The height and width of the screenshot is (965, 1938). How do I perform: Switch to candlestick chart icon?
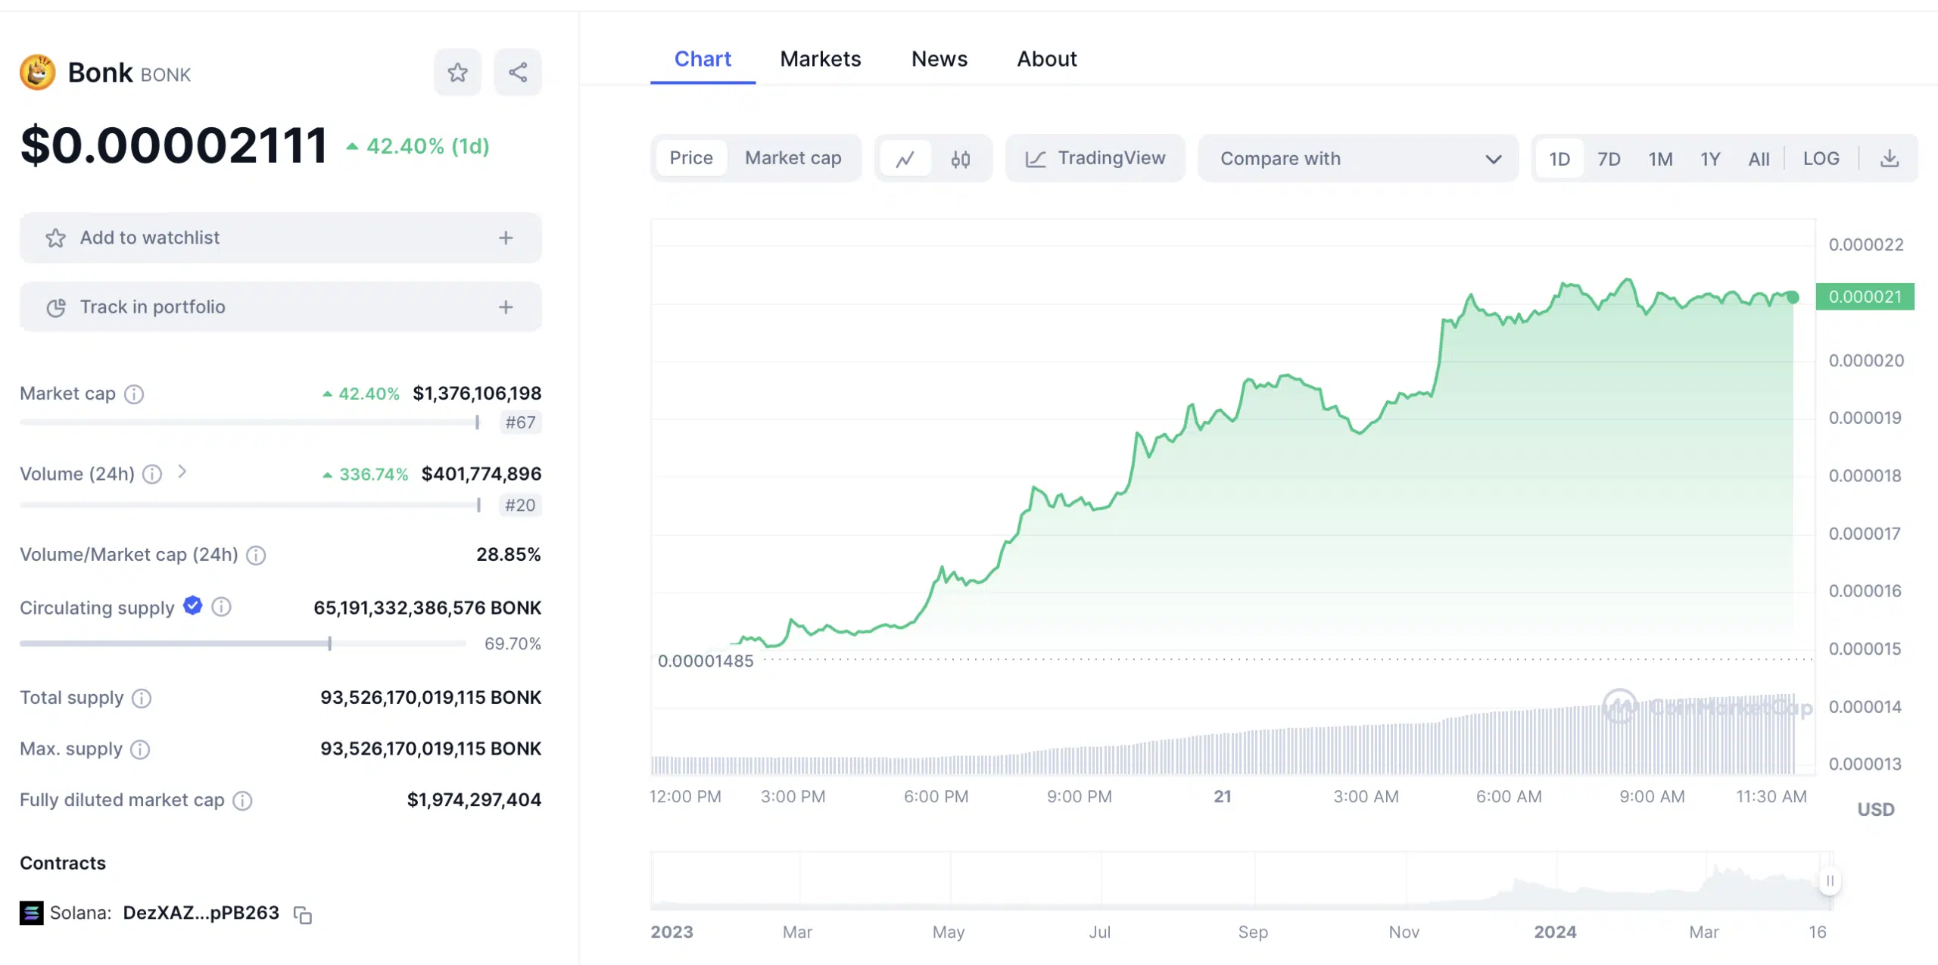click(961, 159)
